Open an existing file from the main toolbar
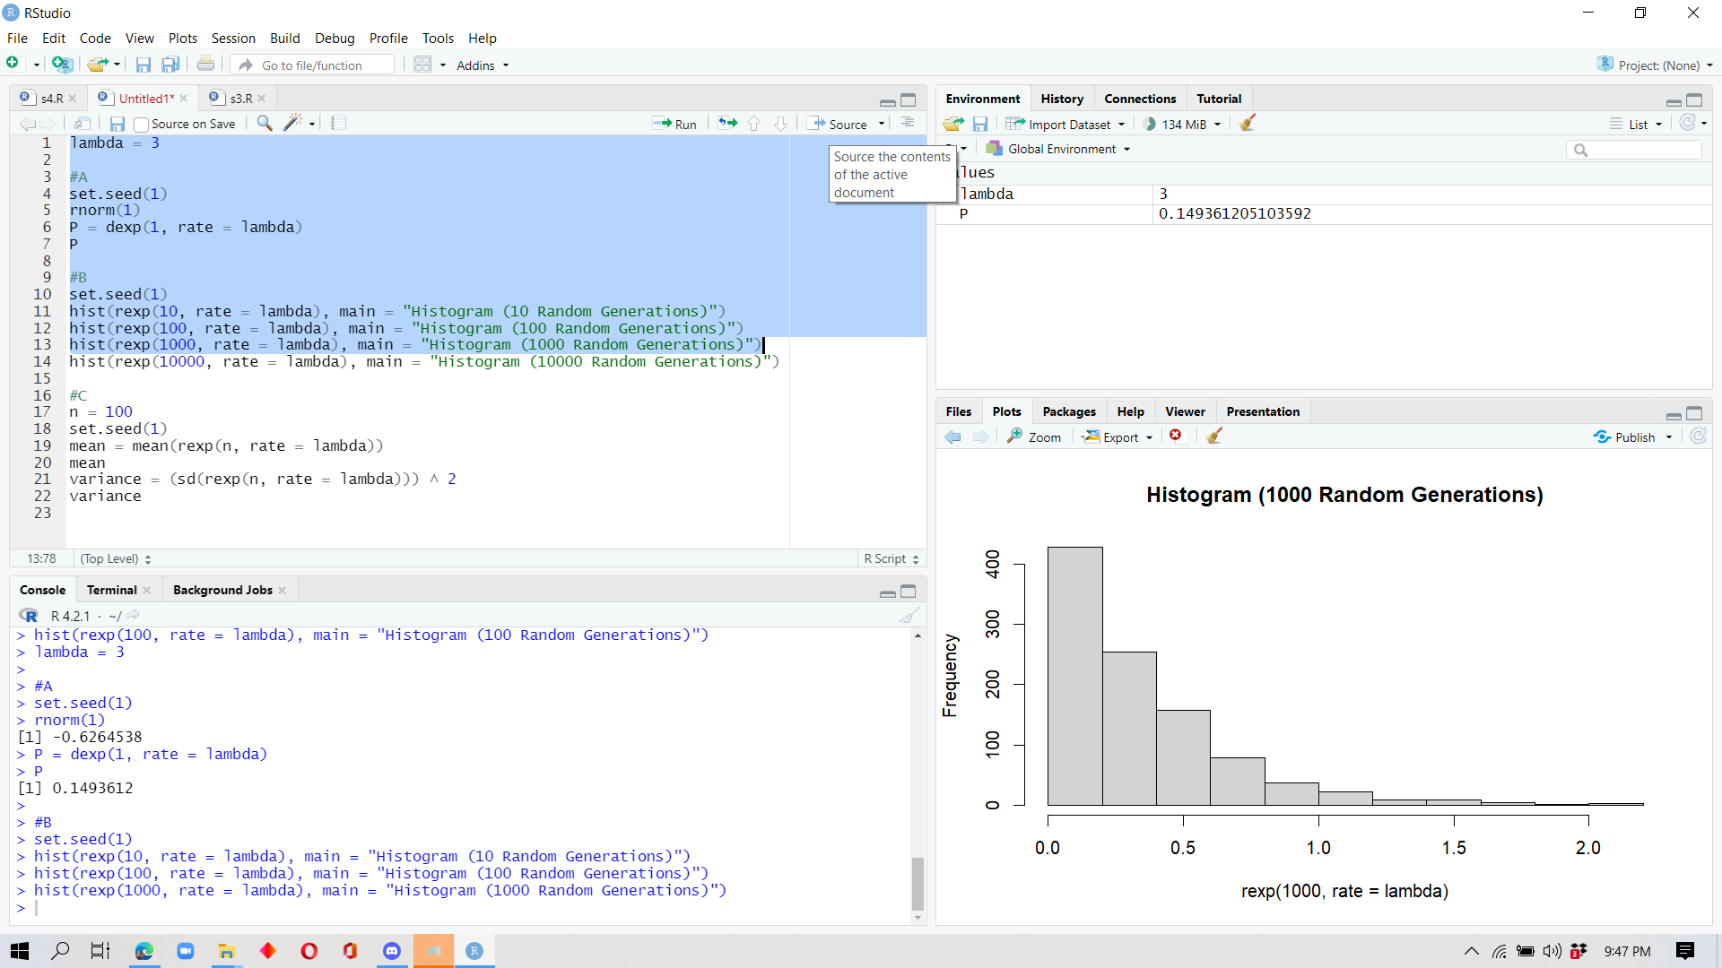Viewport: 1722px width, 968px height. point(96,64)
